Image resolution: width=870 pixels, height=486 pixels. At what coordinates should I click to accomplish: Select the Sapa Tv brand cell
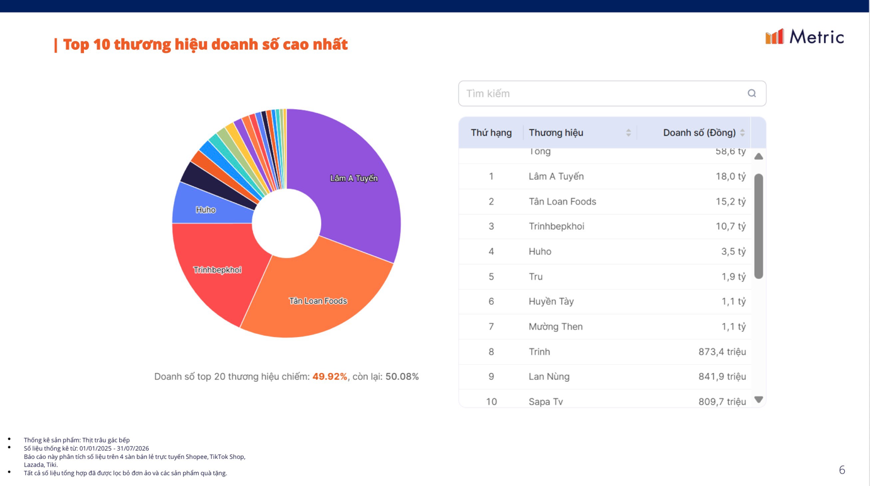[546, 401]
